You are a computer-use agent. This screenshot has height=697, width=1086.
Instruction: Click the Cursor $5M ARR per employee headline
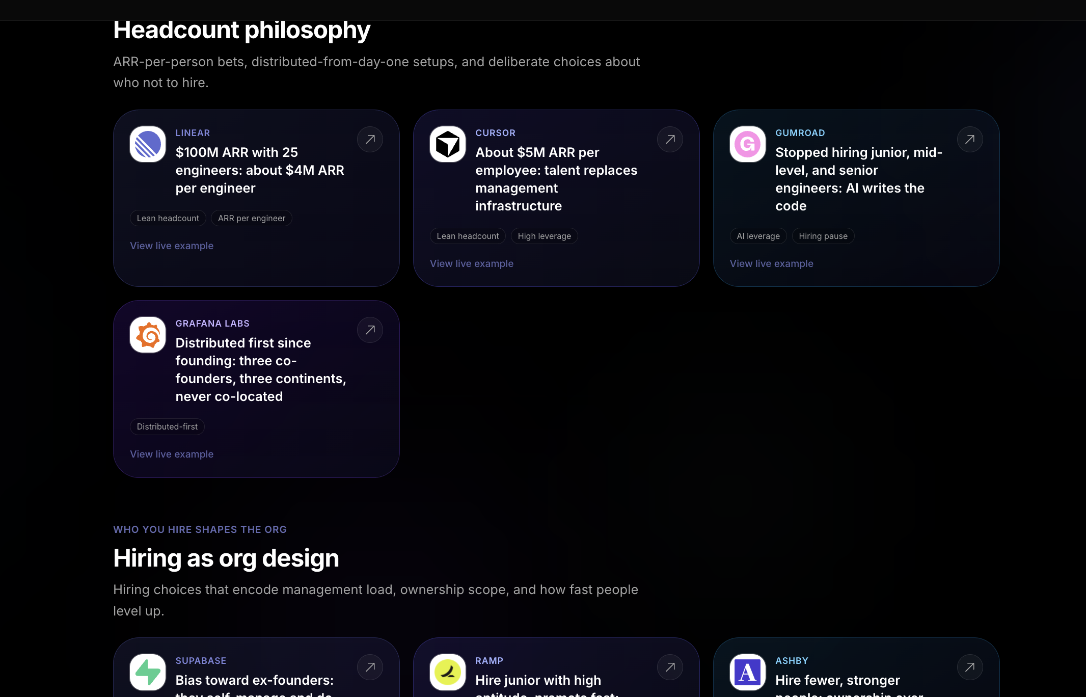click(556, 179)
